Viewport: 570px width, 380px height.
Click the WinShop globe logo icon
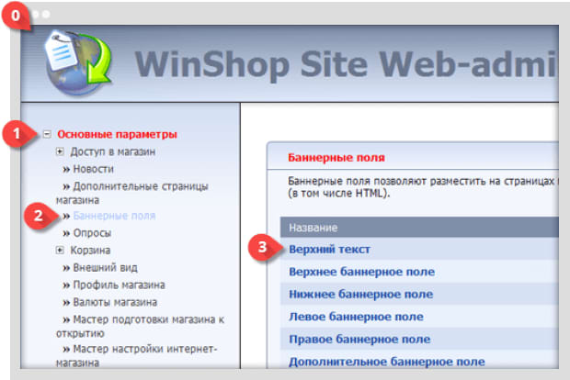[78, 62]
